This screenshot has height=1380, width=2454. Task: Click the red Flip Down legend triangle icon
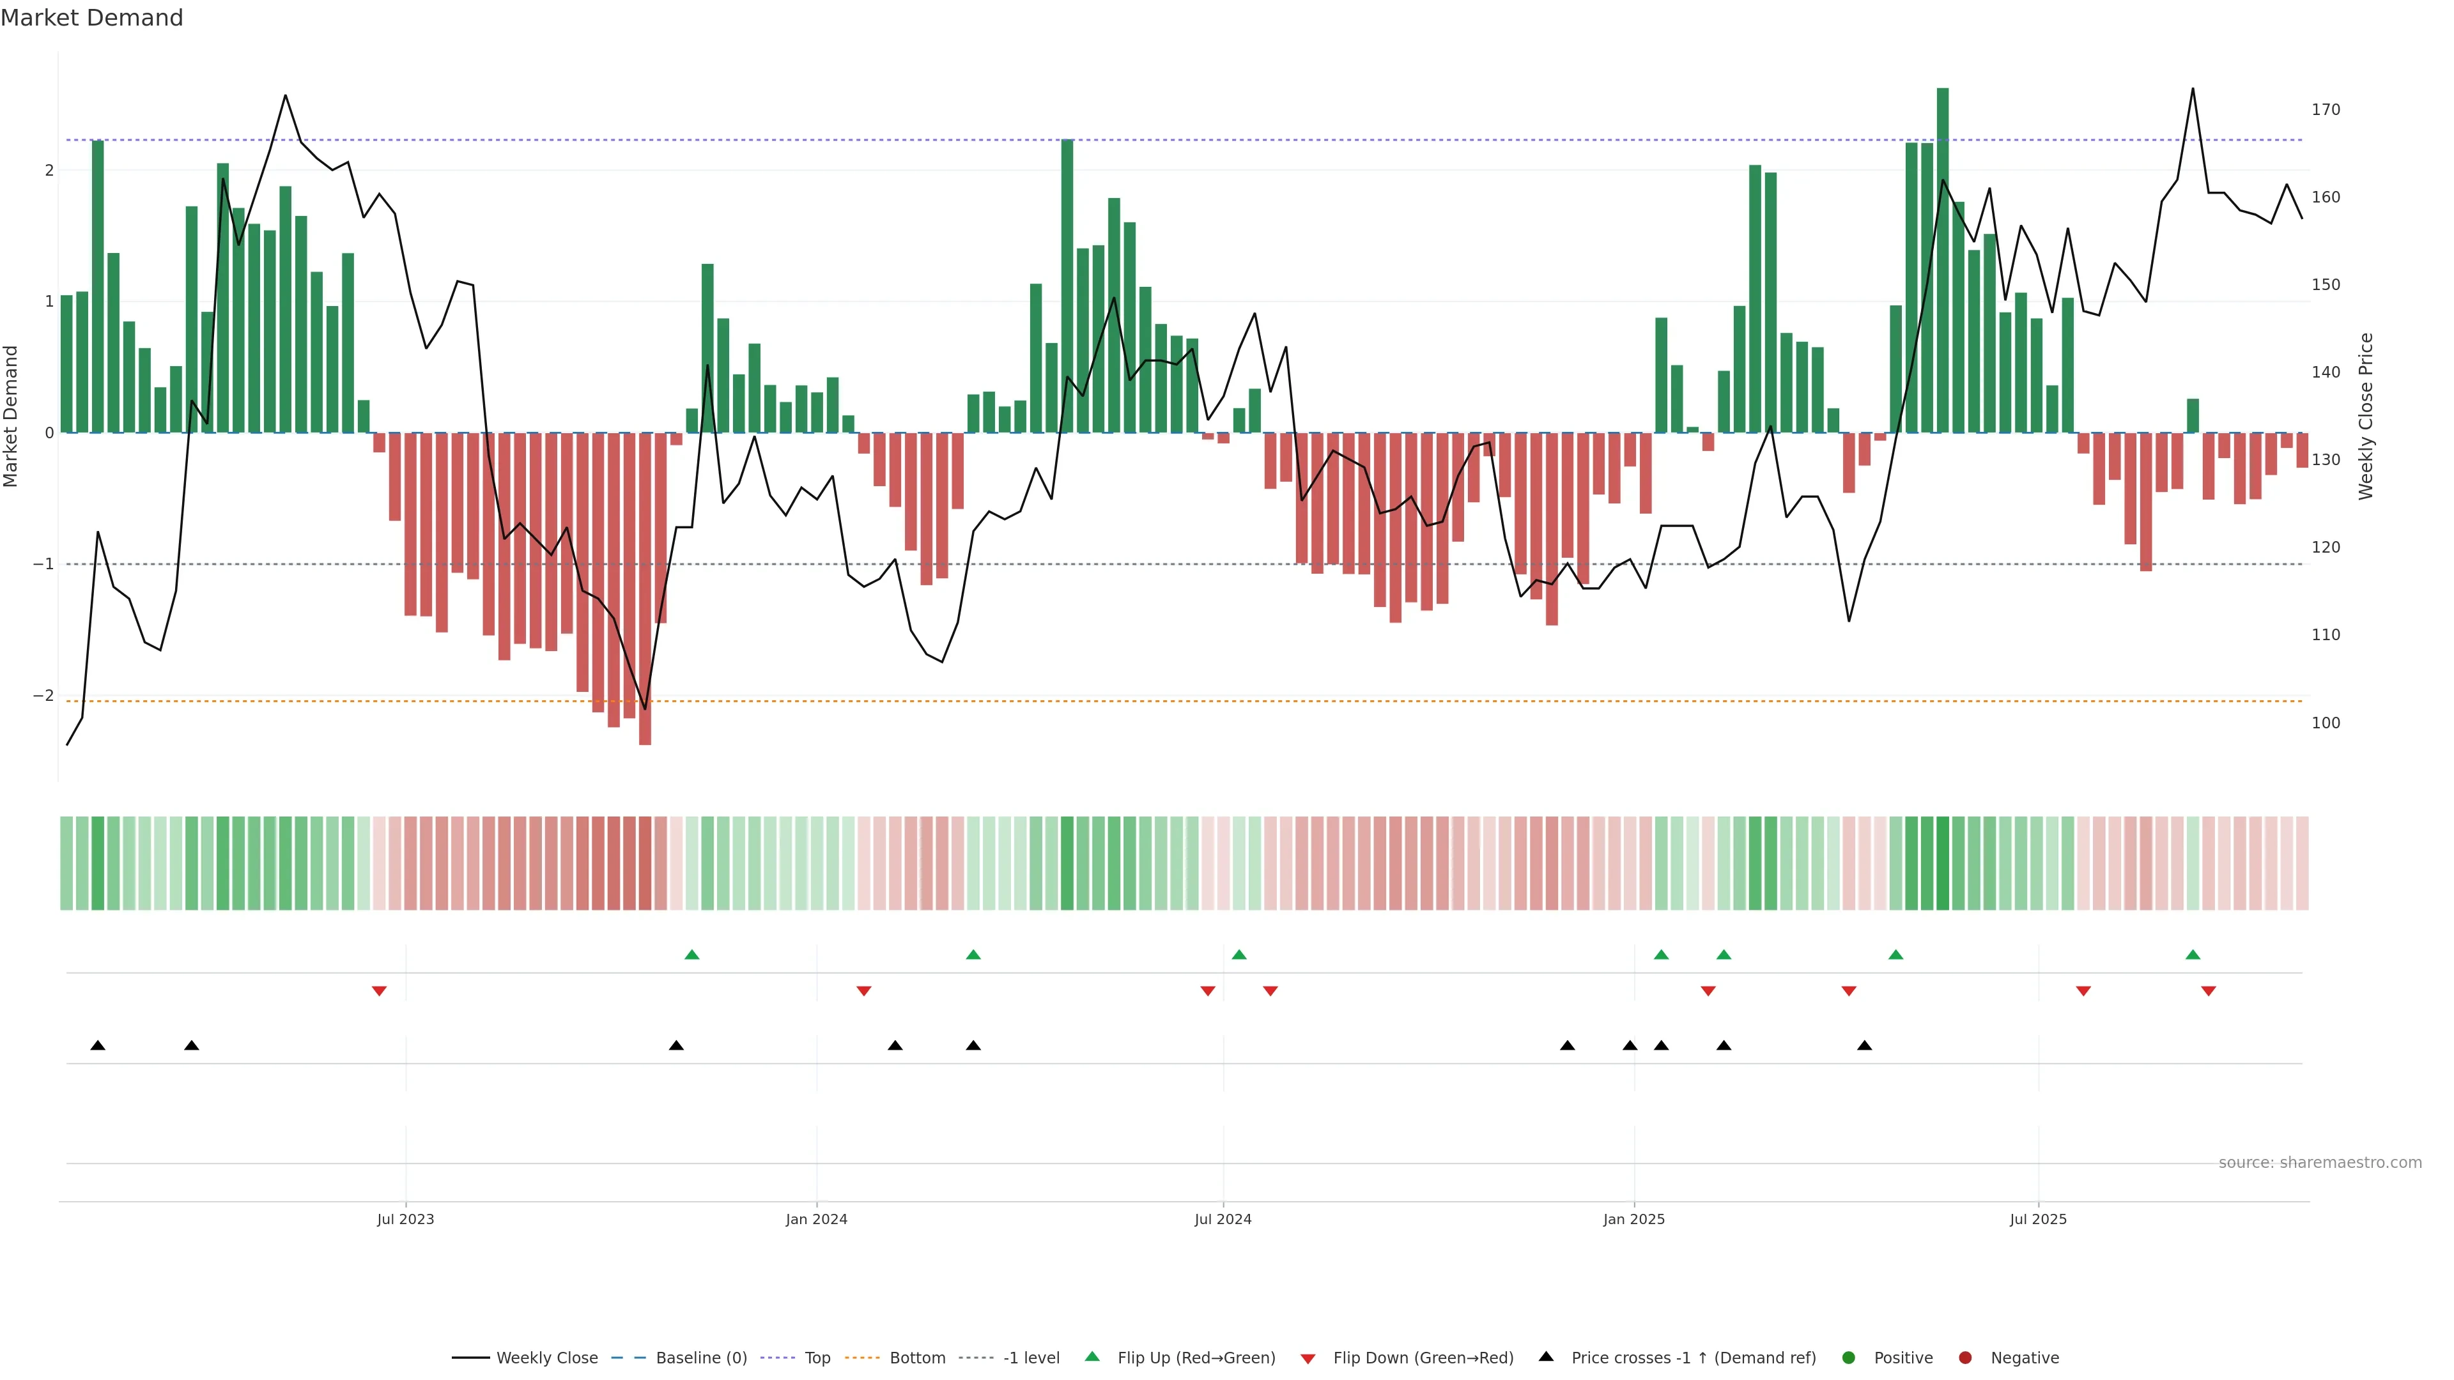coord(1308,1358)
